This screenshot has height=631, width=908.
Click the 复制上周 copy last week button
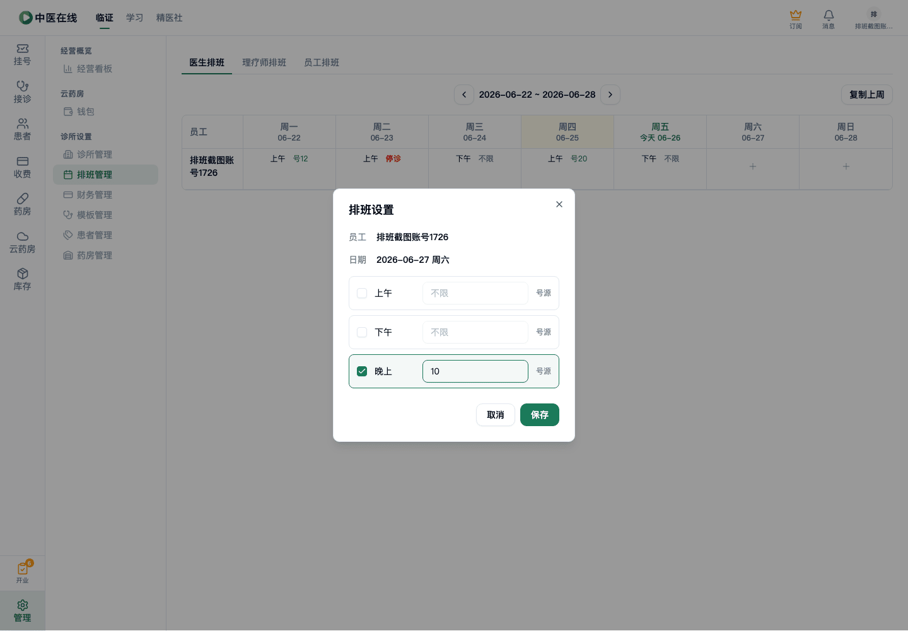867,95
